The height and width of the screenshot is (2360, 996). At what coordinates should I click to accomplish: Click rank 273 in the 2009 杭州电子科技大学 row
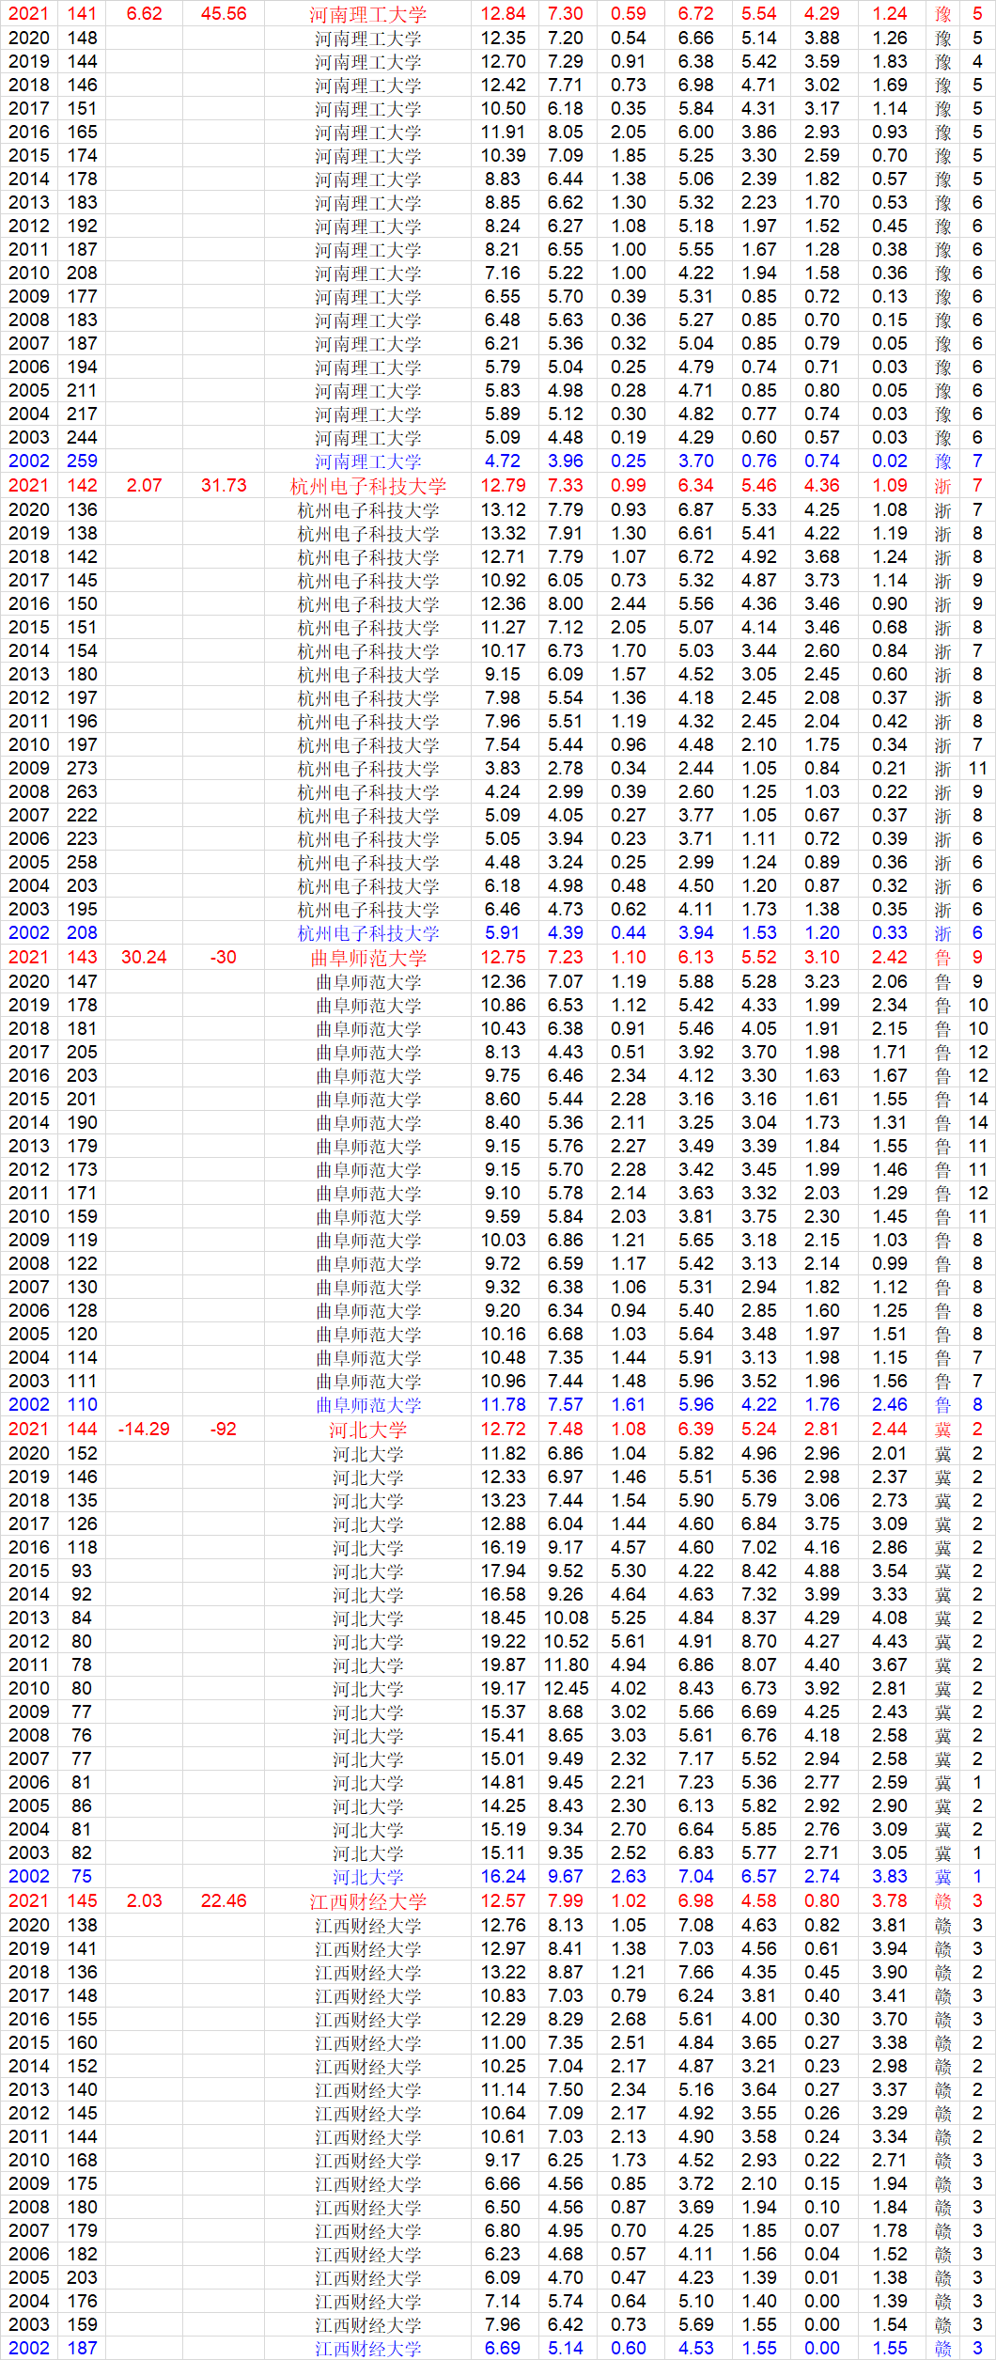(82, 769)
